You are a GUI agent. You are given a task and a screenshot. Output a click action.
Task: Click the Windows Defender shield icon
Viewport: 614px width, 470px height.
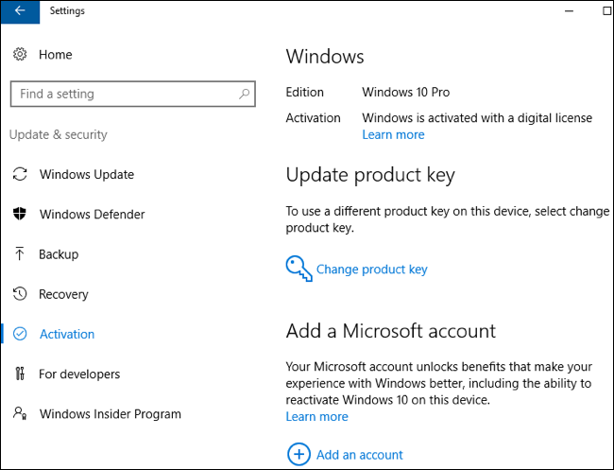click(x=20, y=214)
